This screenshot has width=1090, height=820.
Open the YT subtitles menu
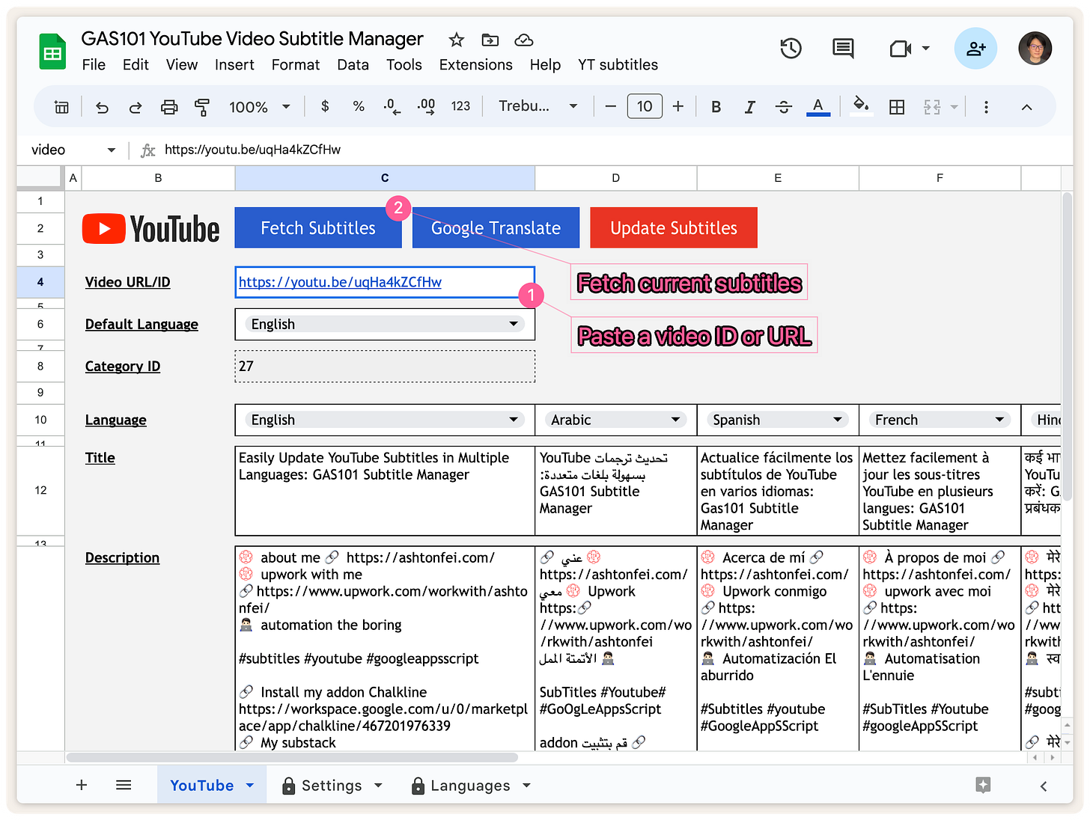pyautogui.click(x=618, y=65)
